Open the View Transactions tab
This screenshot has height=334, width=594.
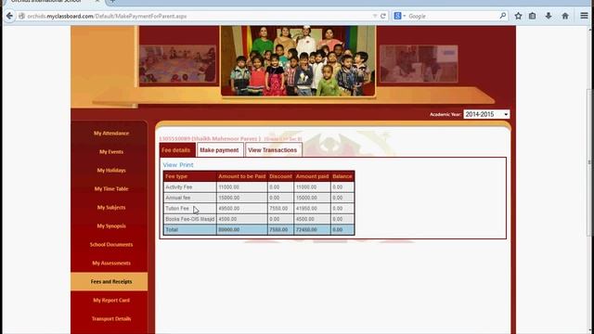(273, 150)
